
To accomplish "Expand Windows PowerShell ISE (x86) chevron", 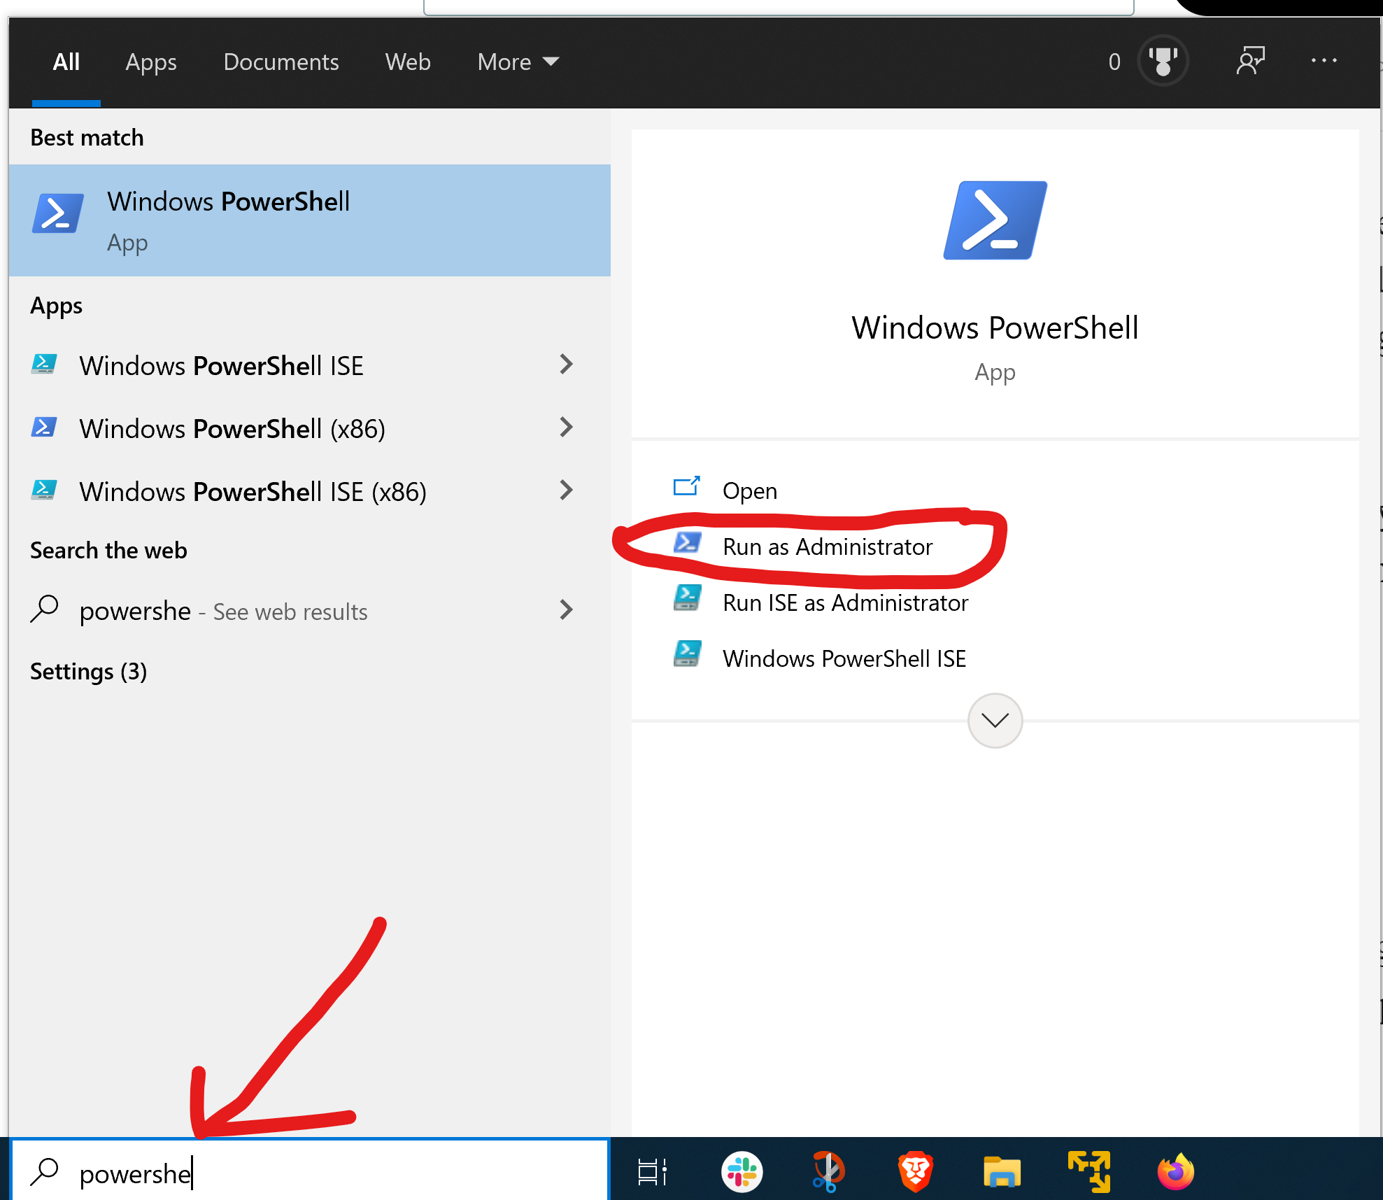I will 567,490.
